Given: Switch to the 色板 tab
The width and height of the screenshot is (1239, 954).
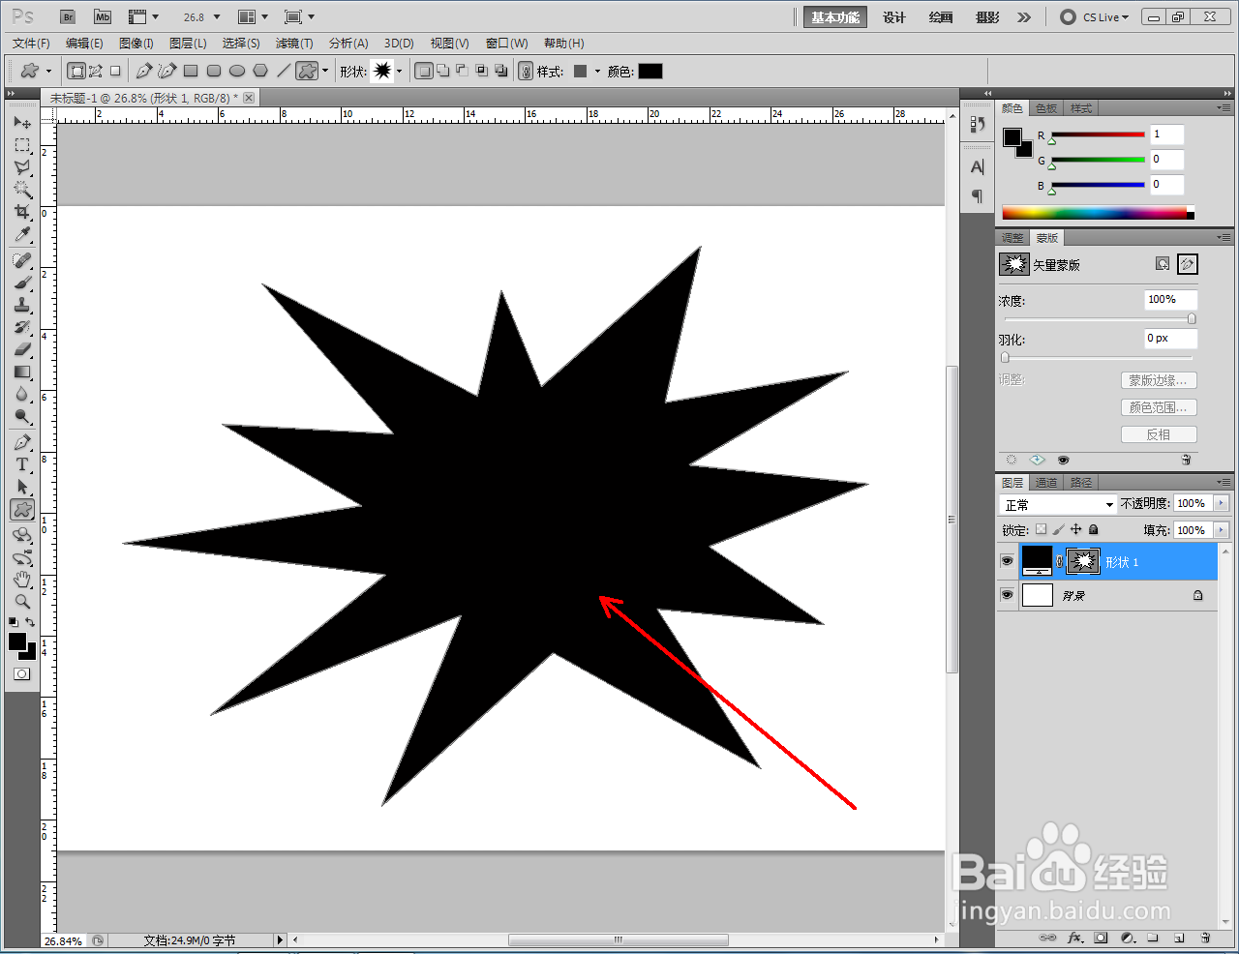Looking at the screenshot, I should coord(1046,108).
